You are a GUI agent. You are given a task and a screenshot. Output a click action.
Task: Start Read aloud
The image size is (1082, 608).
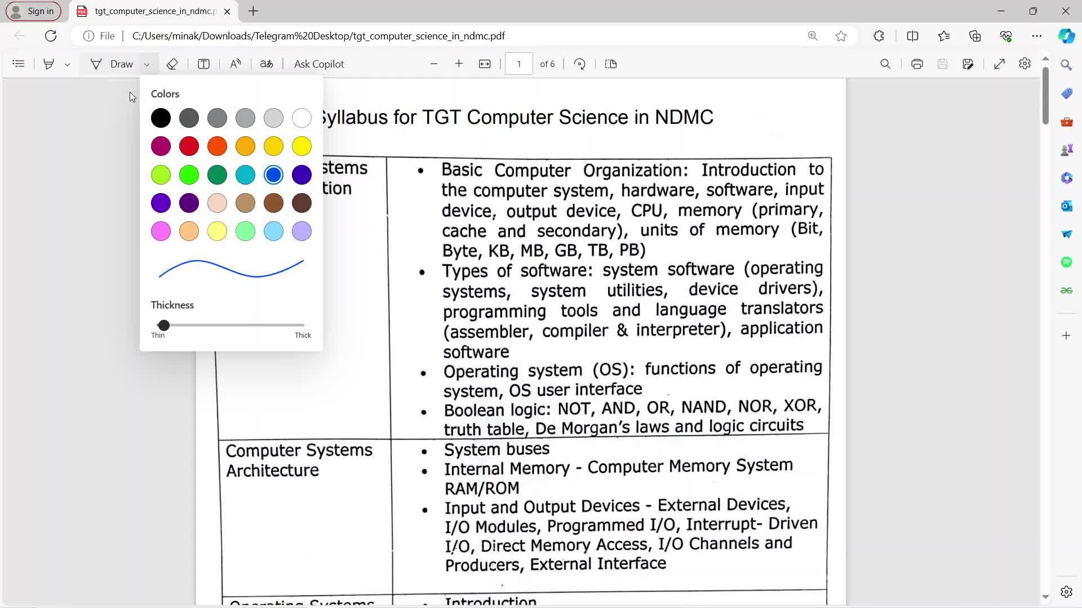click(236, 64)
